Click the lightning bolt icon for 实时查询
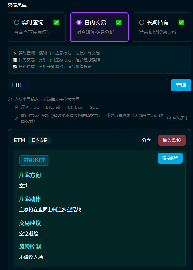 point(15,53)
